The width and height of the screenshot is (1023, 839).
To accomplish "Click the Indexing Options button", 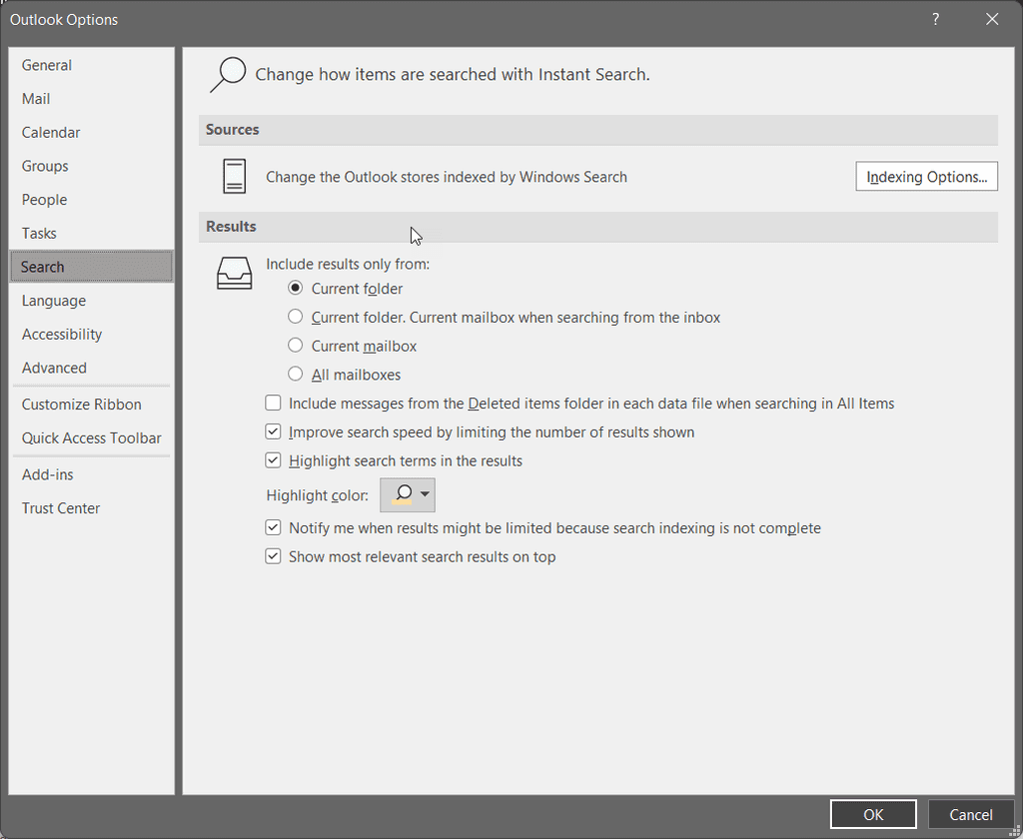I will [926, 176].
